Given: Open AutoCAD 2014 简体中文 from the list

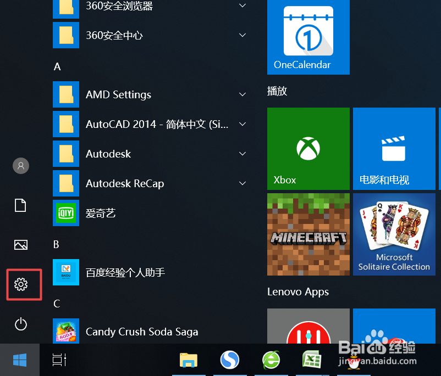Looking at the screenshot, I should tap(137, 124).
